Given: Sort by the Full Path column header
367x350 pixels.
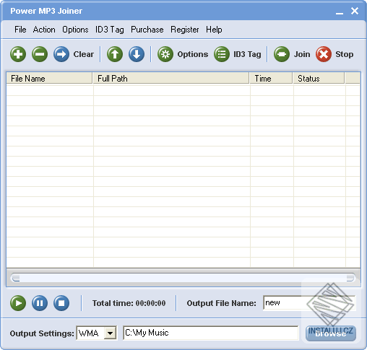Looking at the screenshot, I should pos(171,79).
